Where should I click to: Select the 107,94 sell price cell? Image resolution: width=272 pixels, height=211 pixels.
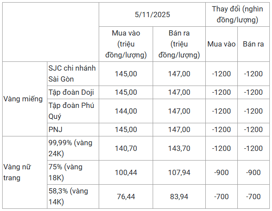pyautogui.click(x=179, y=172)
